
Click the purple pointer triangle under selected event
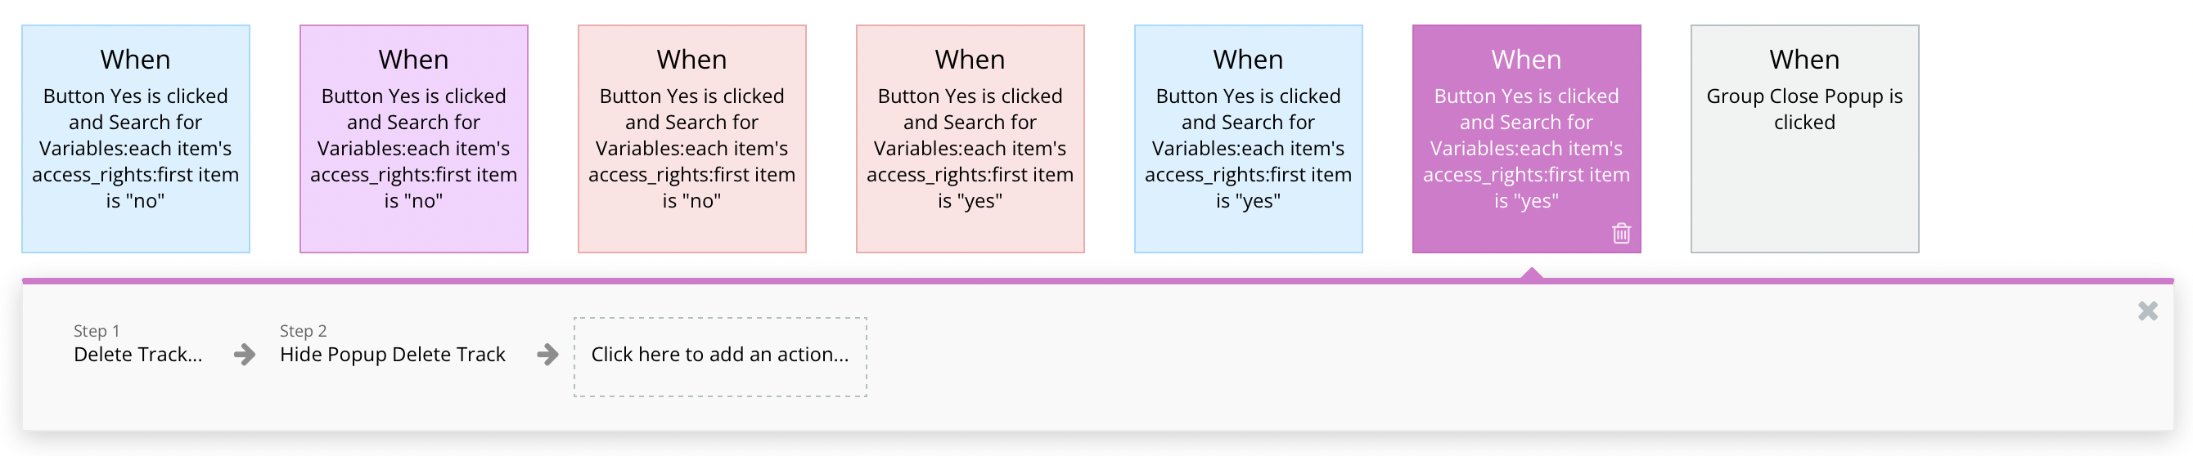pos(1532,273)
